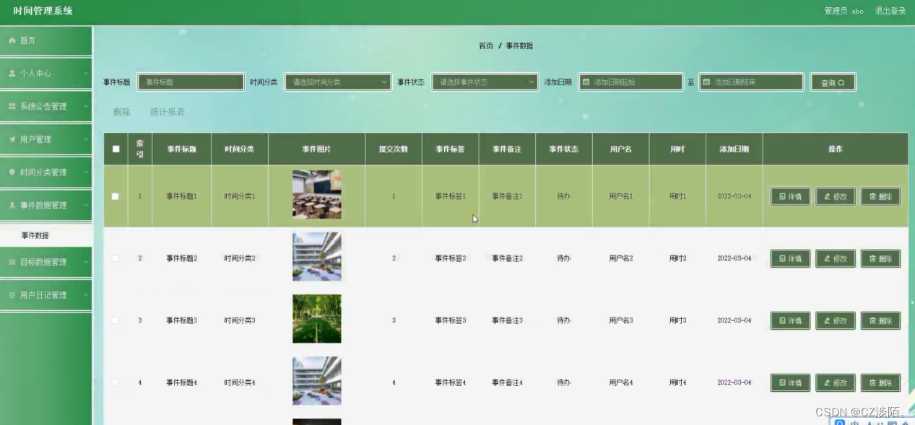
Task: Check the checkbox for row 1
Action: point(116,196)
